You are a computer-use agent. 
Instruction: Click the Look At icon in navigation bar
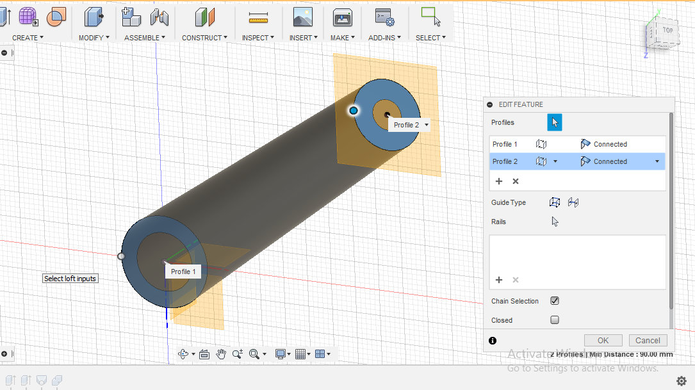click(x=204, y=353)
